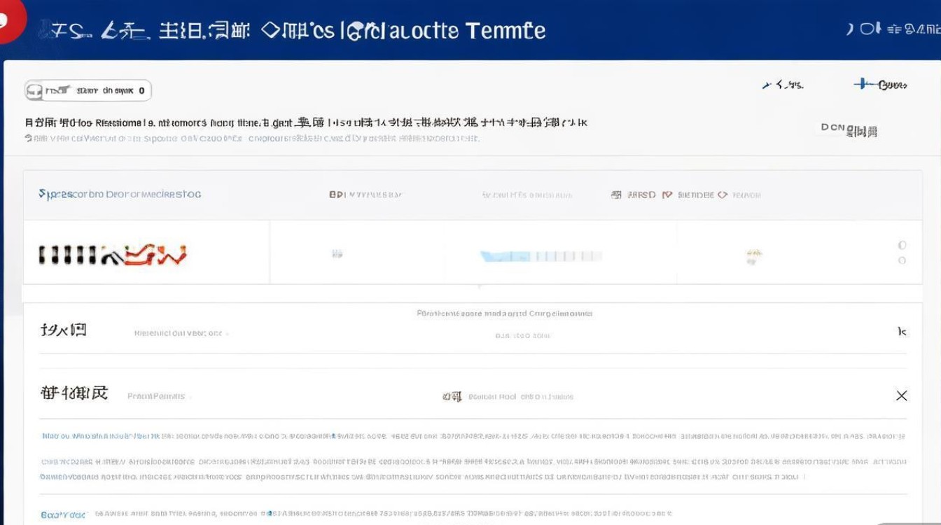Select the BDI column header tab

pyautogui.click(x=365, y=195)
